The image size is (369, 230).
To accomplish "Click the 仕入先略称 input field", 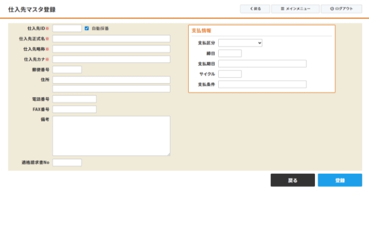I will coord(112,49).
